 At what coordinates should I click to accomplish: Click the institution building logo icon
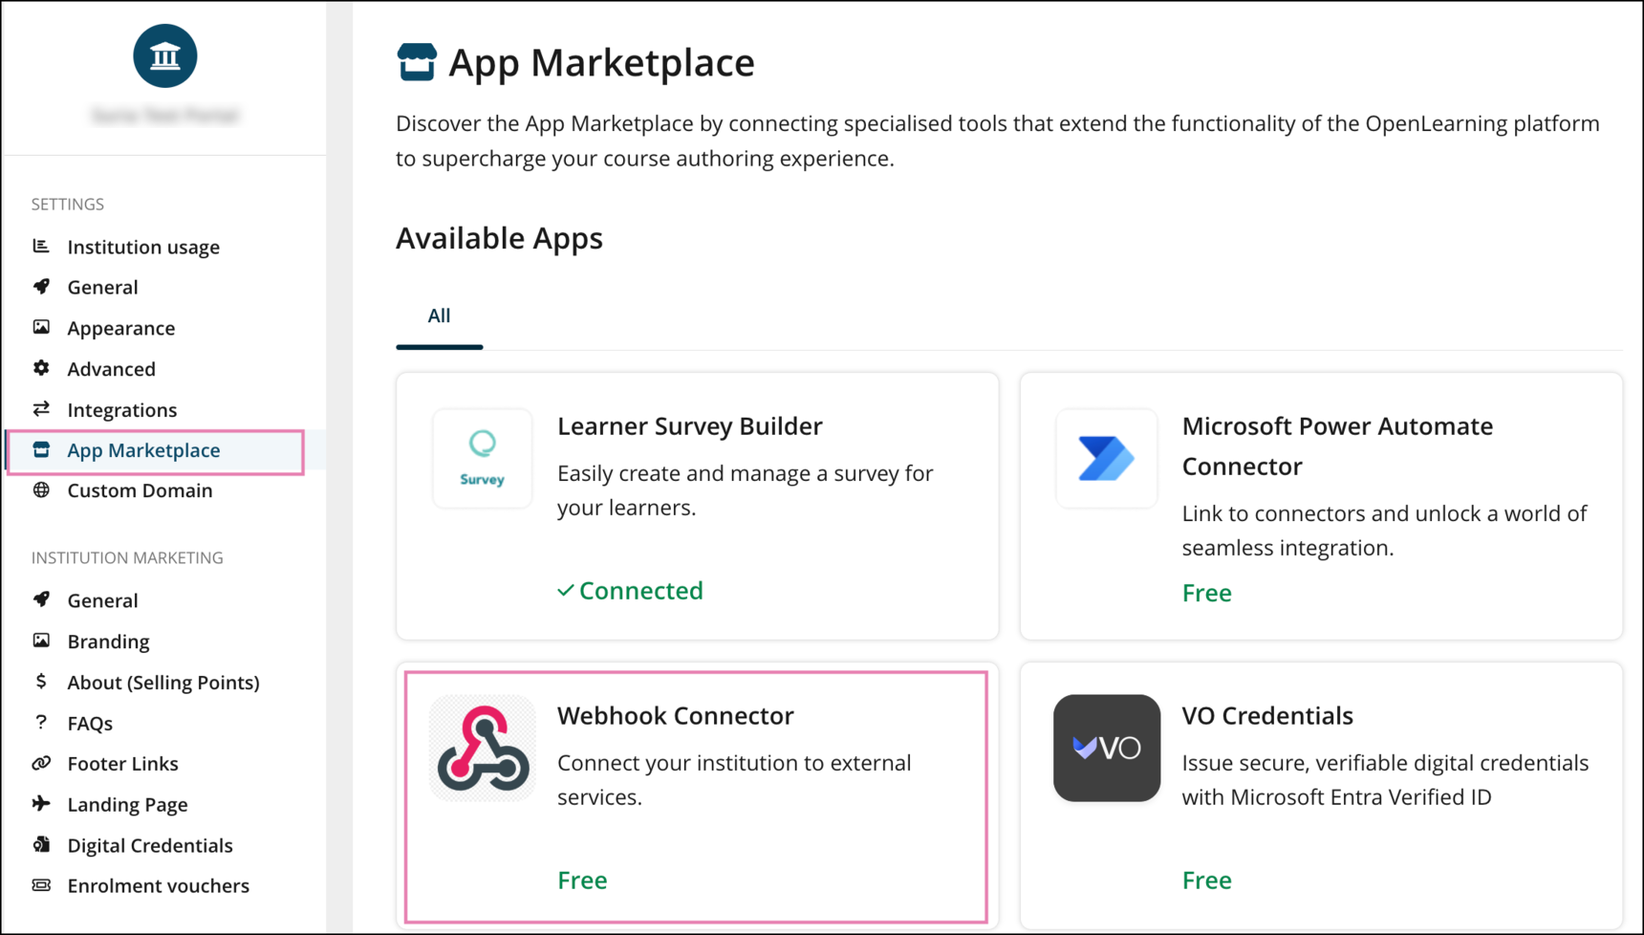point(165,56)
